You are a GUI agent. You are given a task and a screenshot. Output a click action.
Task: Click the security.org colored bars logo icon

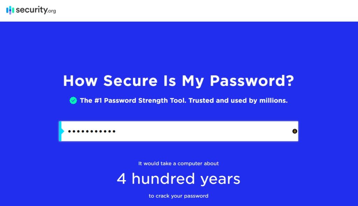10,10
